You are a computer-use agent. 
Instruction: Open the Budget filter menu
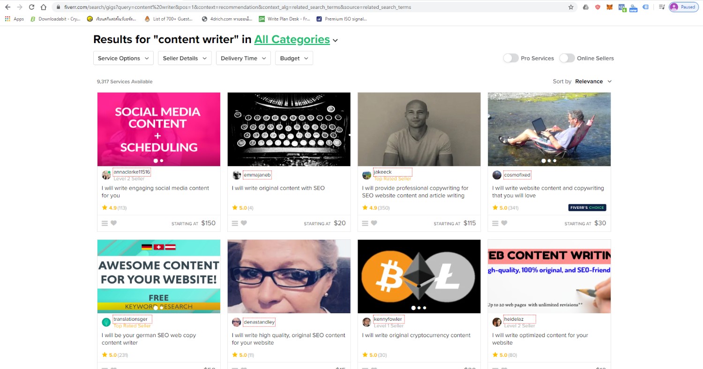tap(294, 58)
